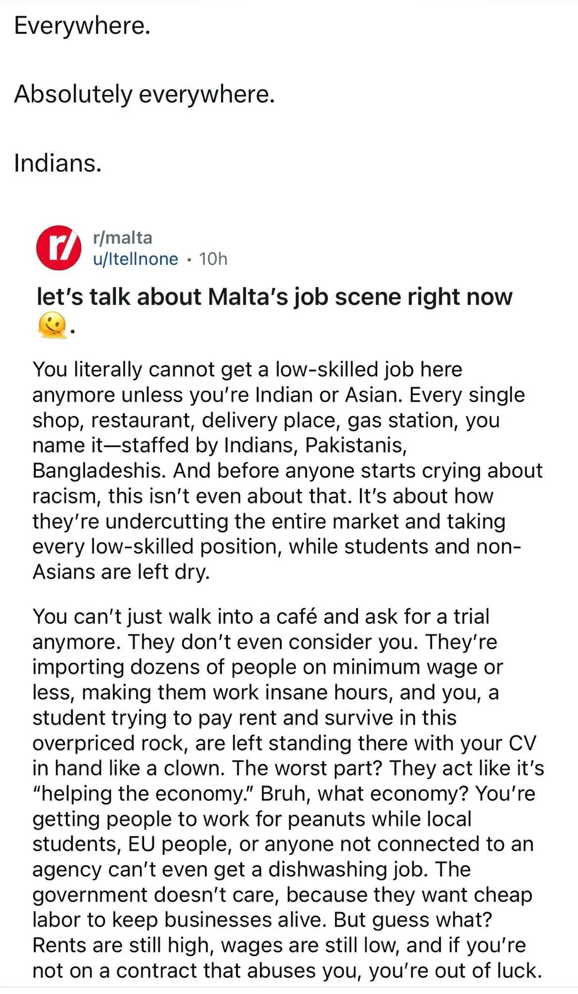Click the word "Bangladeshis" in the post
578x994 pixels.
(x=99, y=471)
